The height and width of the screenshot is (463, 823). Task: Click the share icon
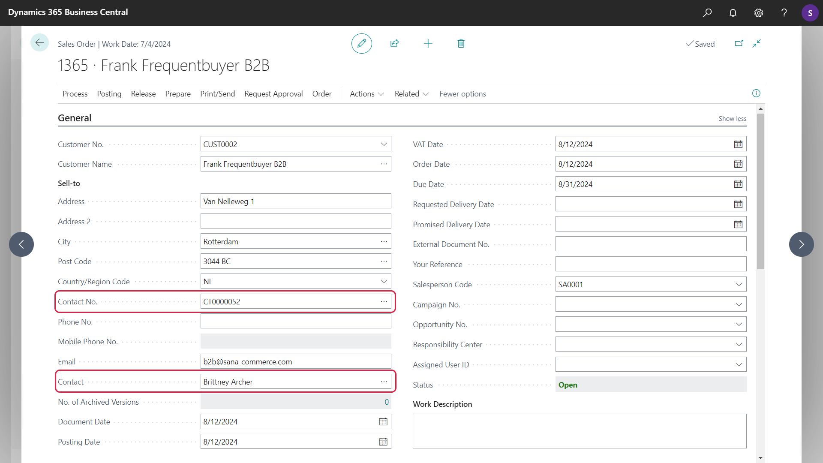[x=395, y=43]
